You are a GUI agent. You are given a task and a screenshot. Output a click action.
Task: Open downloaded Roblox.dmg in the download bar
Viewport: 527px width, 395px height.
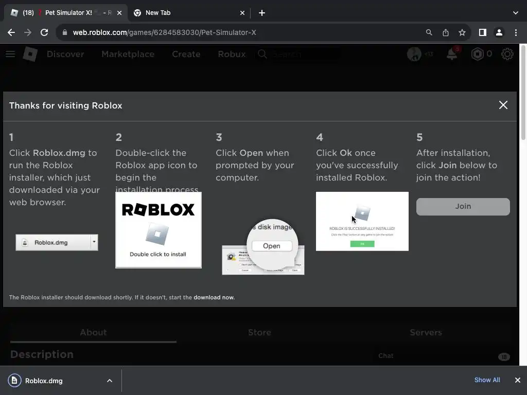click(x=44, y=381)
